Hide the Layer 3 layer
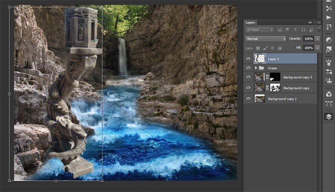This screenshot has width=335, height=192. [x=248, y=58]
